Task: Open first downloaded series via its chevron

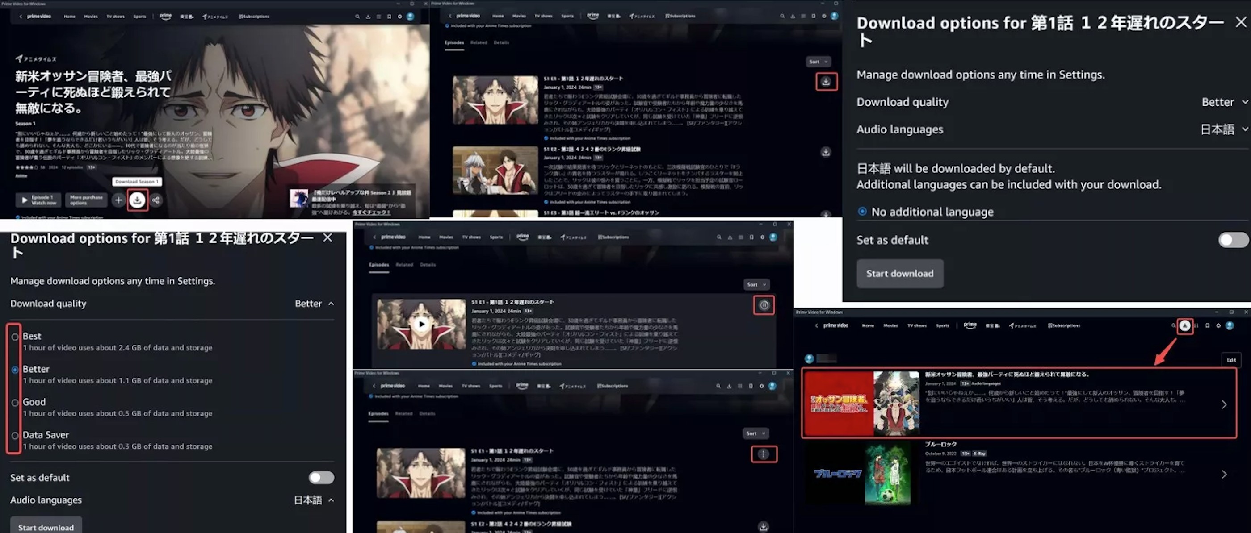Action: click(x=1224, y=404)
